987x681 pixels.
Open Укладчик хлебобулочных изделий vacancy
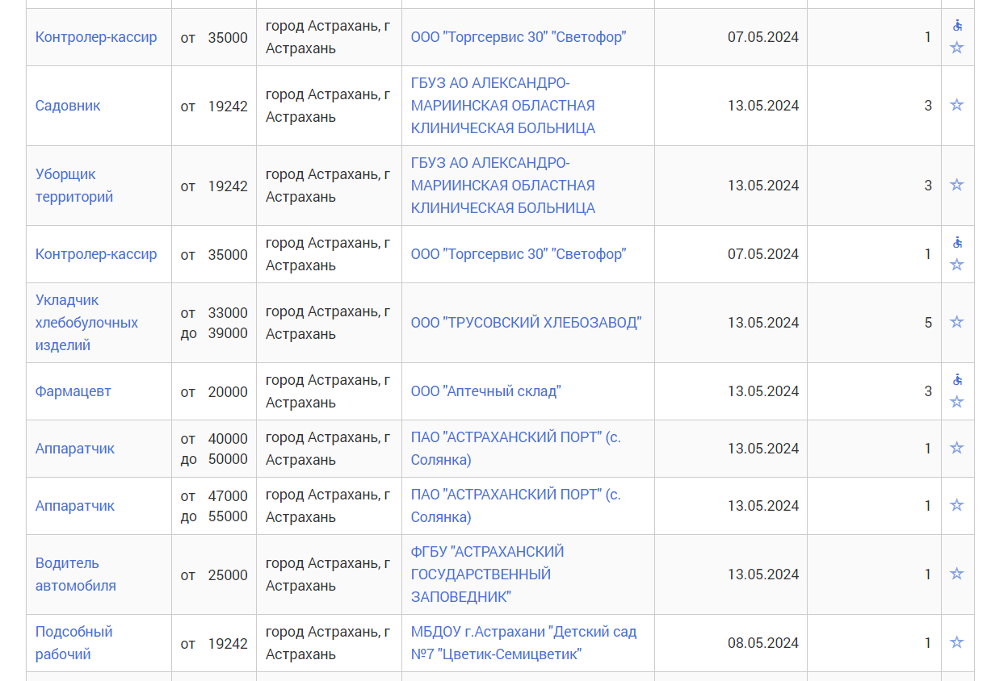[x=86, y=323]
